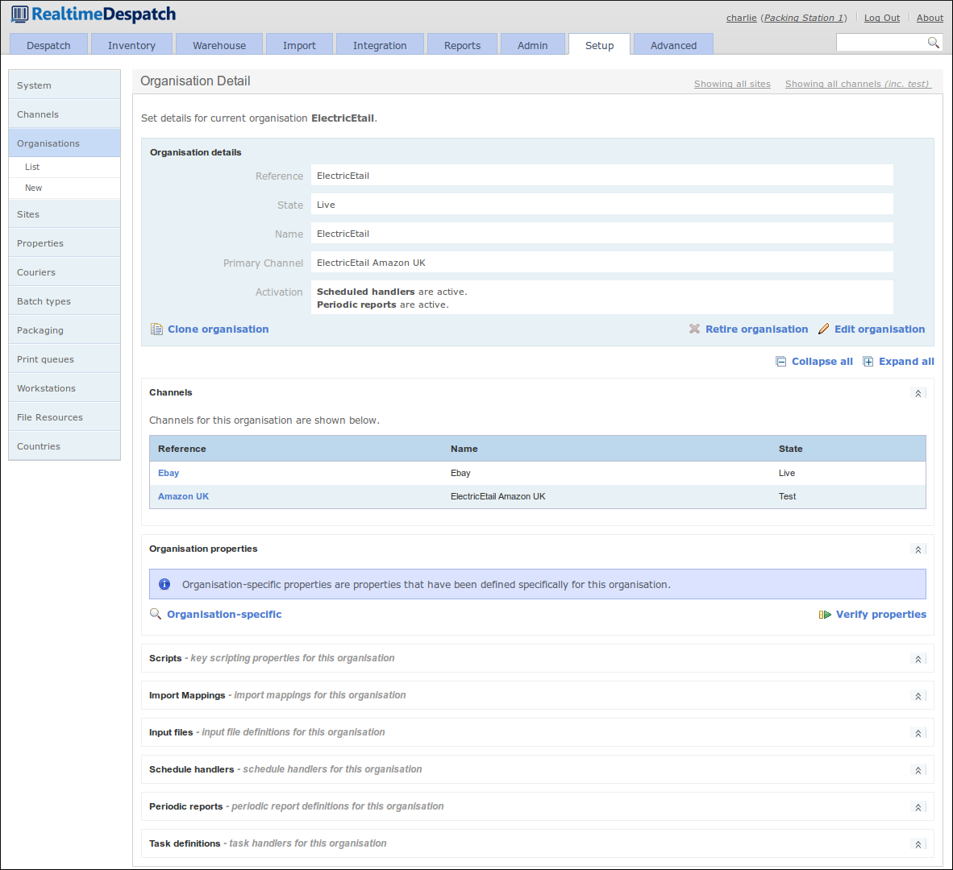Viewport: 953px width, 870px height.
Task: Click the Edit organisation pencil icon
Action: coord(823,329)
